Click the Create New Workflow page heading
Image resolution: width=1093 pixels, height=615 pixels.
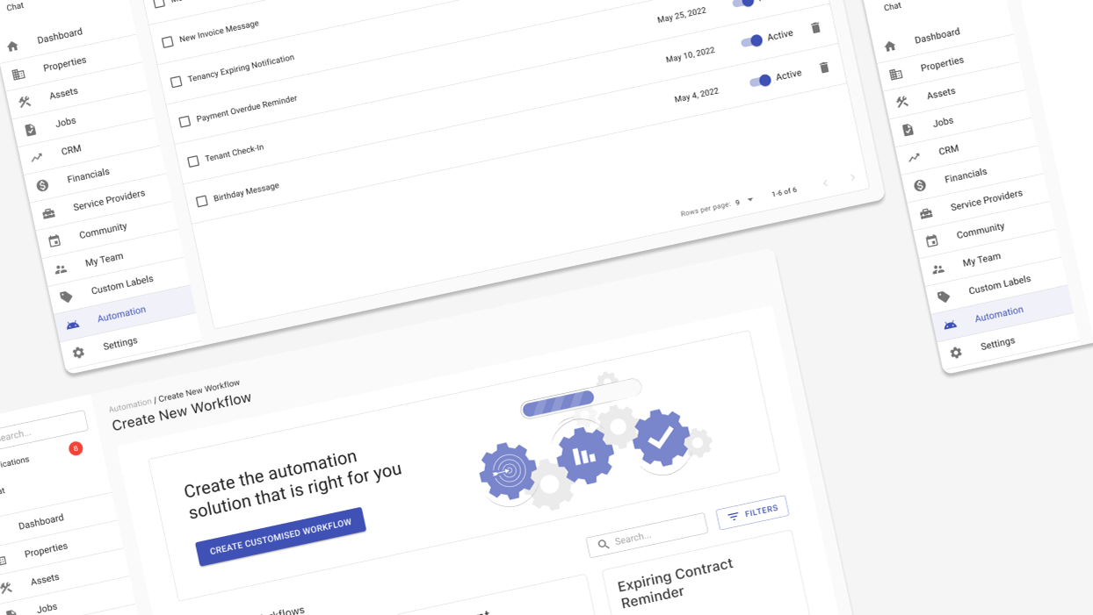pos(182,411)
